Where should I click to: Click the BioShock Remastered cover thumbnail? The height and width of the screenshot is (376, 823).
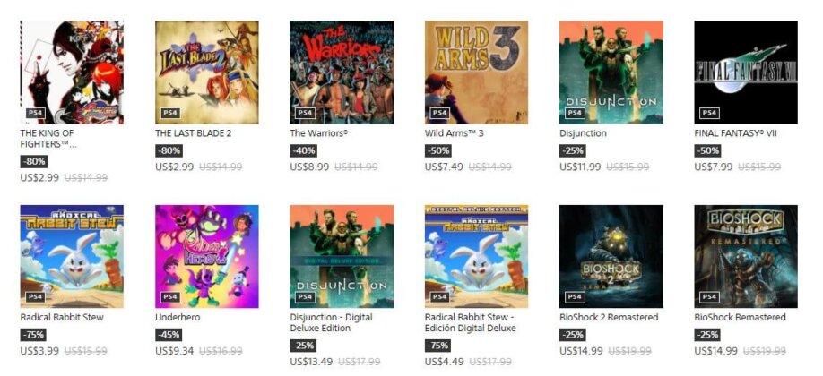click(746, 256)
